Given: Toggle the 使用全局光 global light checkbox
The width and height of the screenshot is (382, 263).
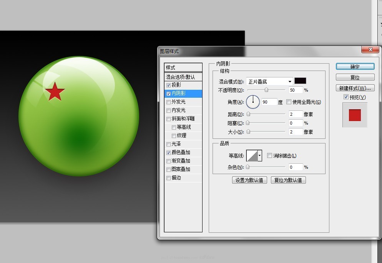Looking at the screenshot, I should pyautogui.click(x=289, y=102).
